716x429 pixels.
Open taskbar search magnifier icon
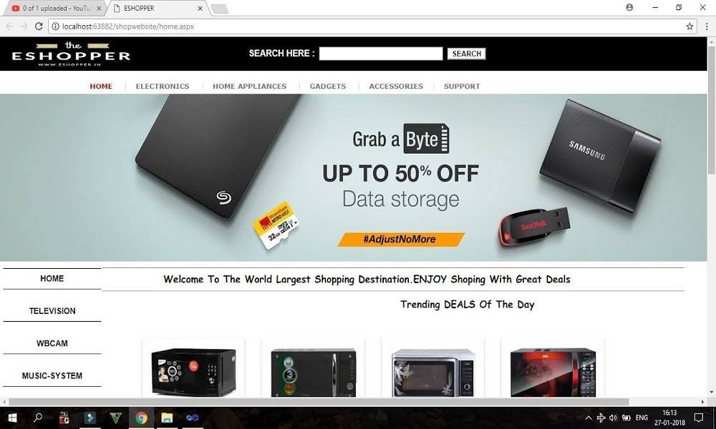point(38,418)
